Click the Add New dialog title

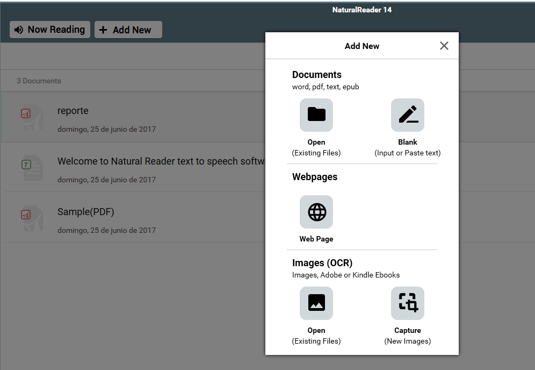click(x=362, y=46)
